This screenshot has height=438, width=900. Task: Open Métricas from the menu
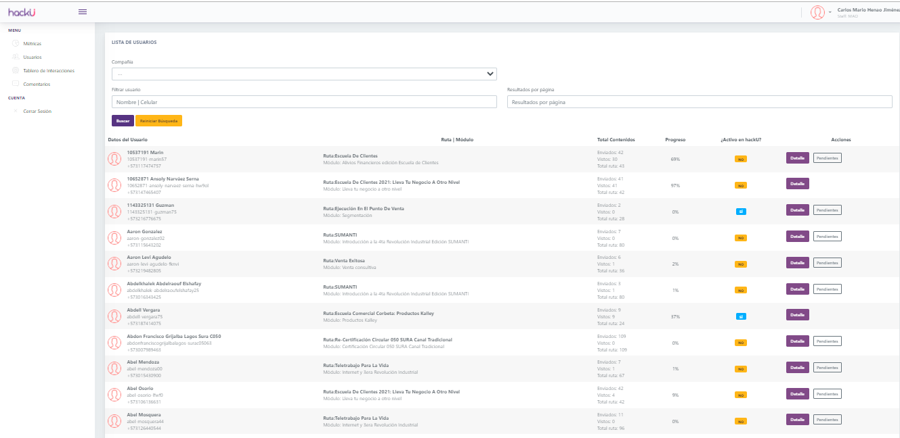click(32, 43)
